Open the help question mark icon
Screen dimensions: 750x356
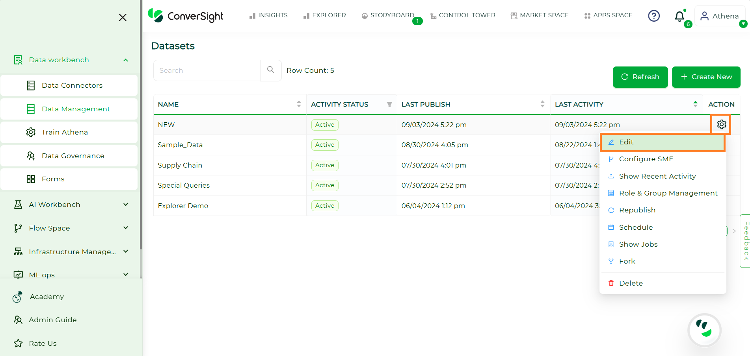[654, 16]
